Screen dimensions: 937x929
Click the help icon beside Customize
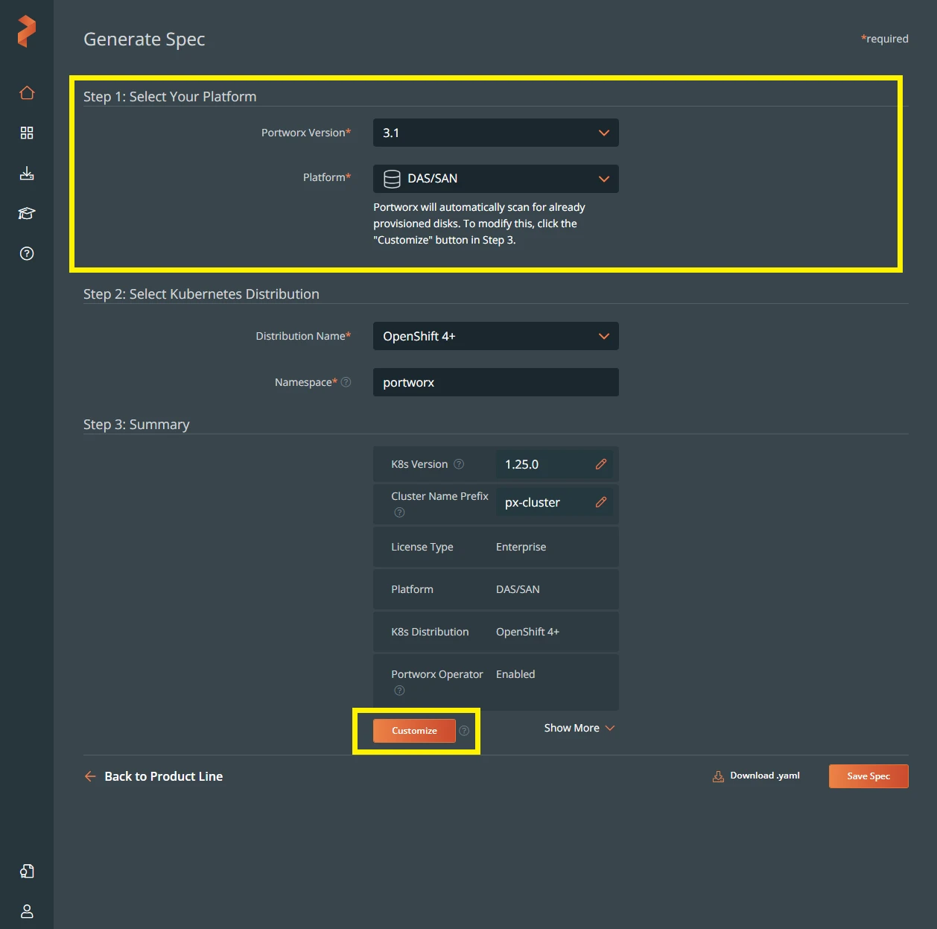[x=464, y=731]
